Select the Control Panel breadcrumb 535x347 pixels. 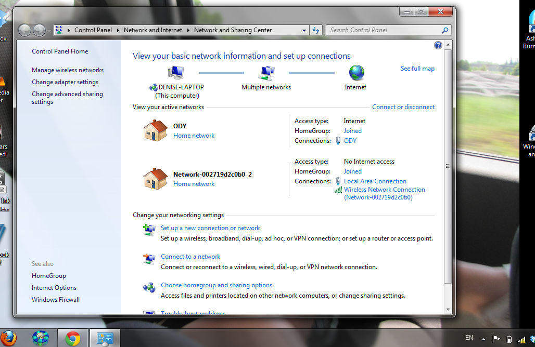click(93, 30)
